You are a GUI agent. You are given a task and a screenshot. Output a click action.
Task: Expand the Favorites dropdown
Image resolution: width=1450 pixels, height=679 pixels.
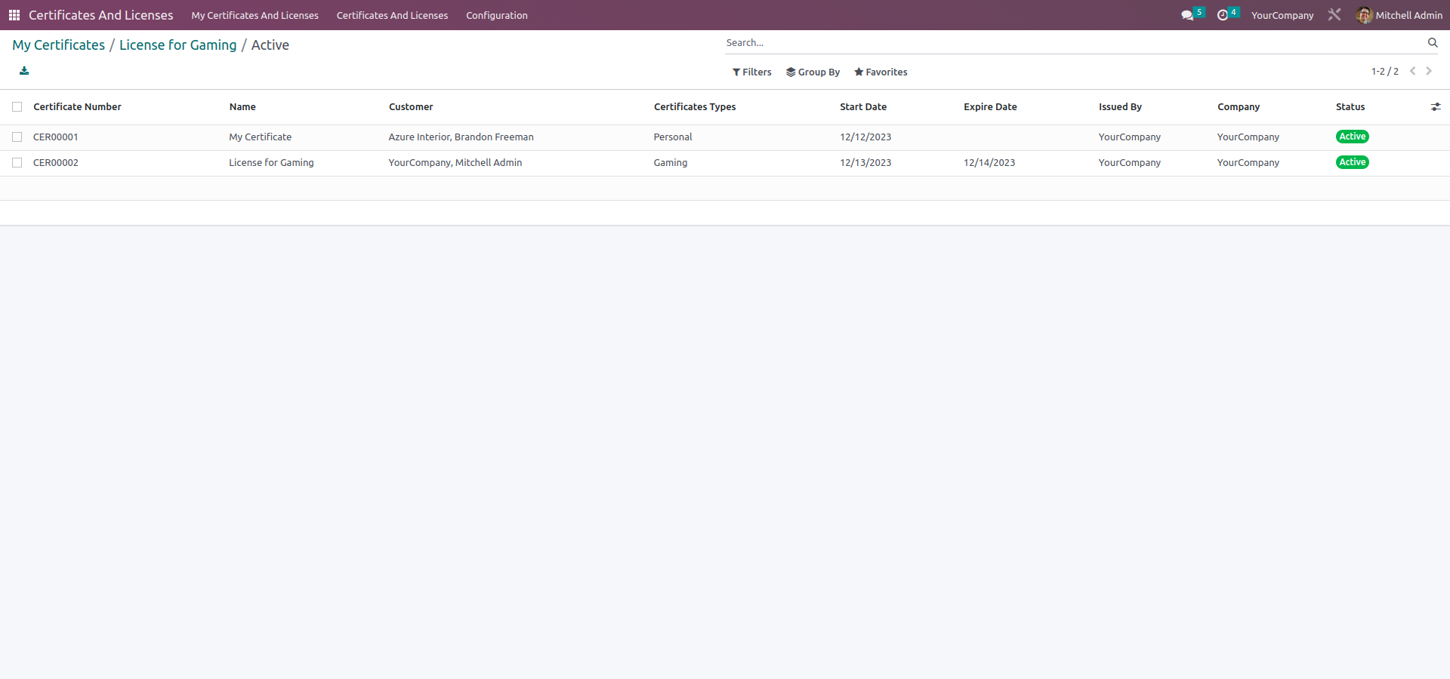click(881, 72)
